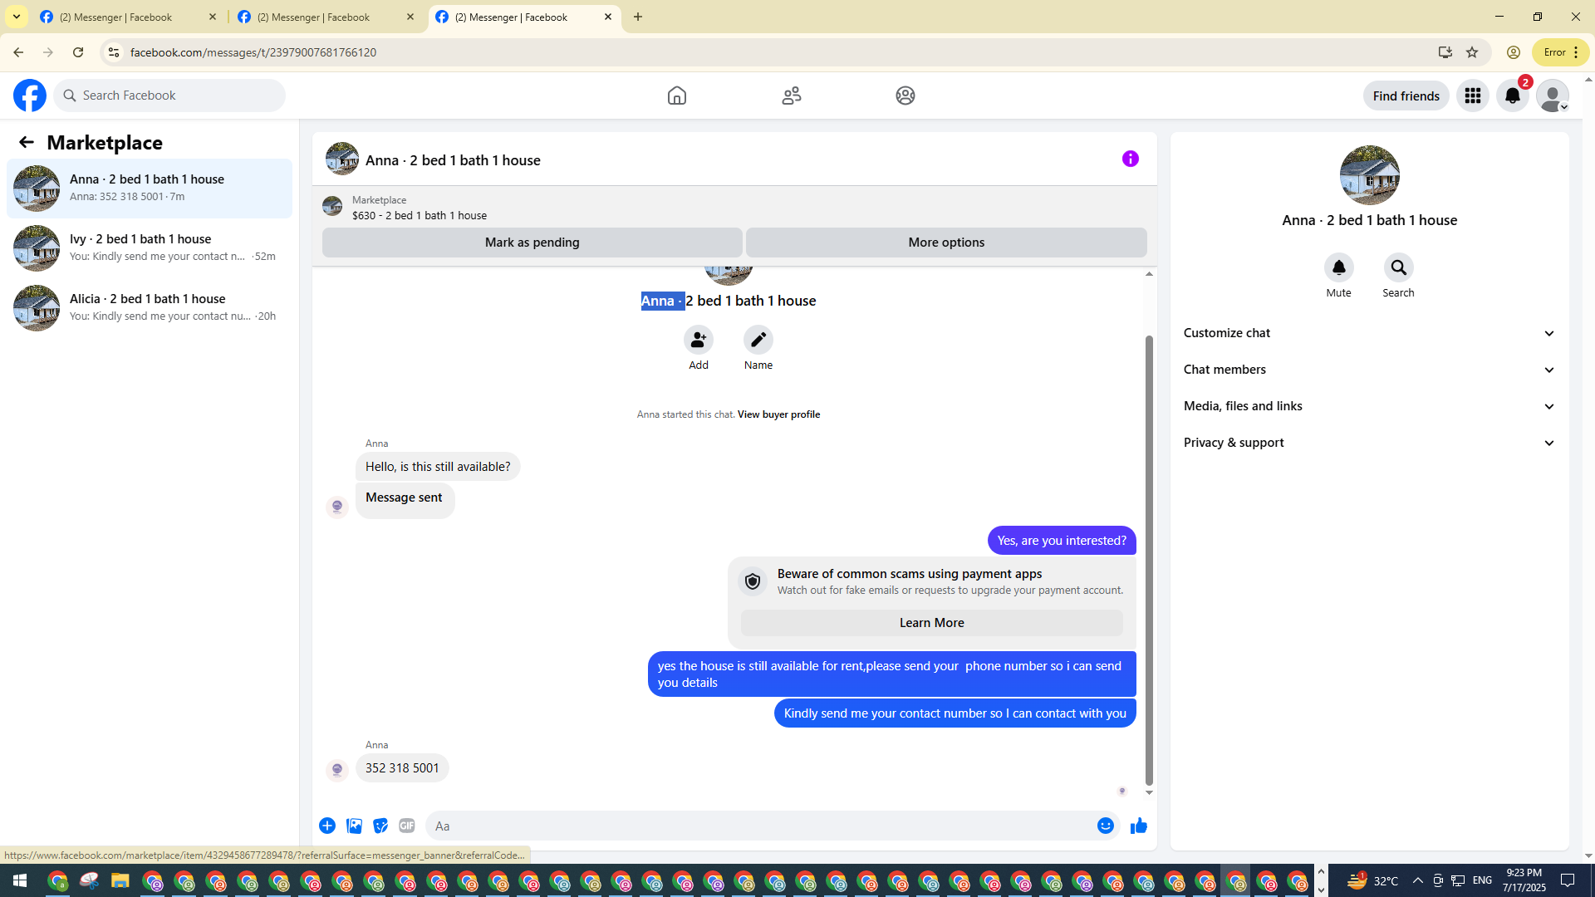Click the Search Facebook field
1595x897 pixels.
[x=169, y=96]
